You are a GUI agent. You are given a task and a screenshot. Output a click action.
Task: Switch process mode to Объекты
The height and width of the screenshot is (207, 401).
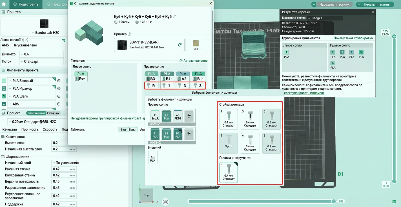[x=53, y=113]
